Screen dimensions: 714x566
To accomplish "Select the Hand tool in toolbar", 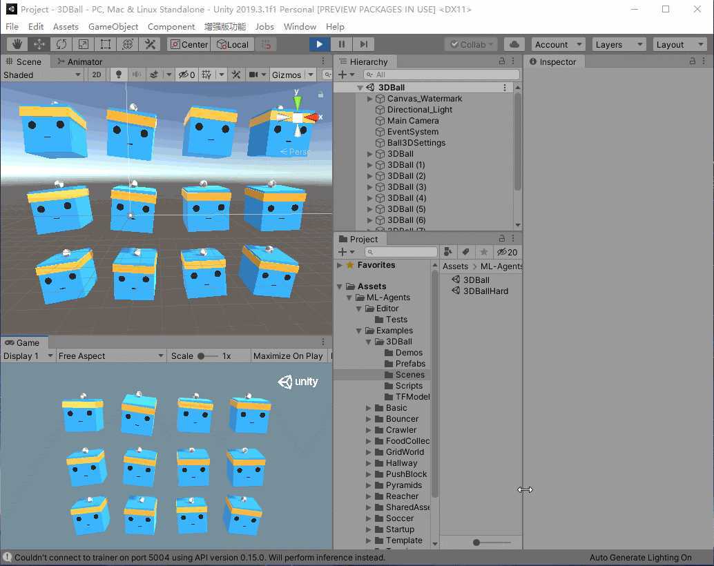I will (x=17, y=44).
